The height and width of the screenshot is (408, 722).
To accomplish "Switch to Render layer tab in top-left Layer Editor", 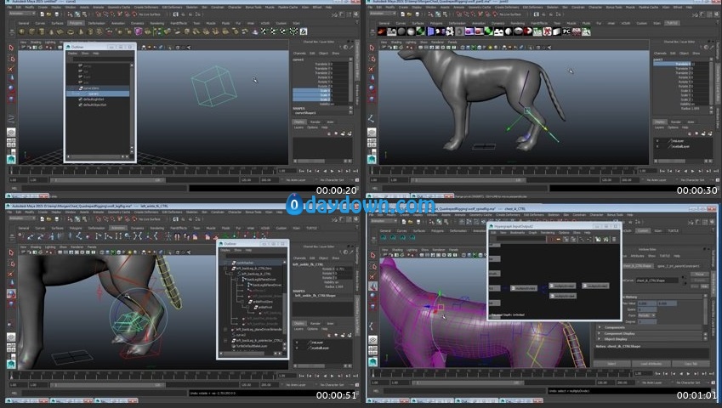I will (316, 122).
